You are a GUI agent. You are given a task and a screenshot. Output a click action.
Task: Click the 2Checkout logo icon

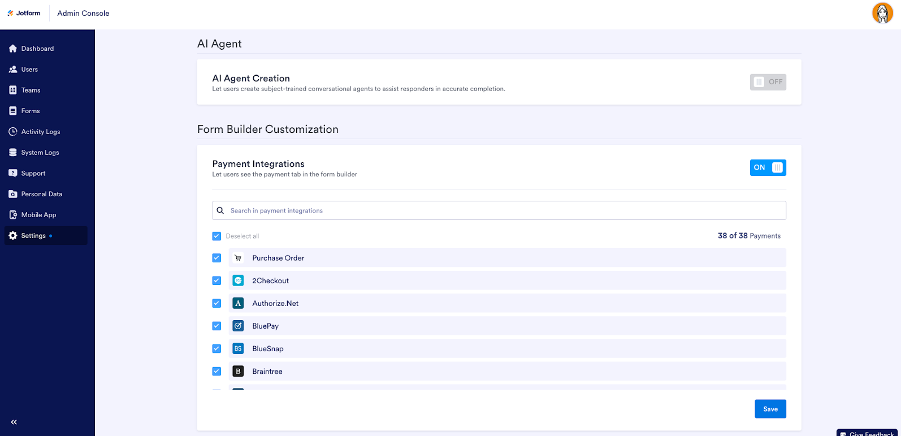(238, 280)
